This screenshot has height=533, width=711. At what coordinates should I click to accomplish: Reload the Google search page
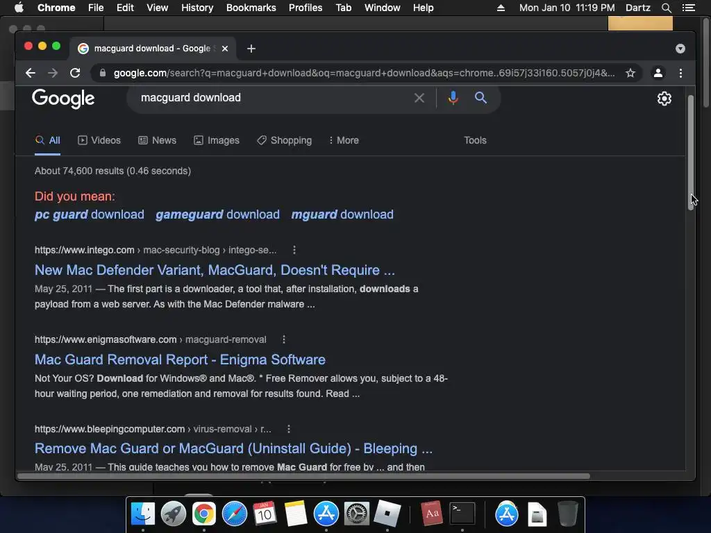[x=75, y=73]
